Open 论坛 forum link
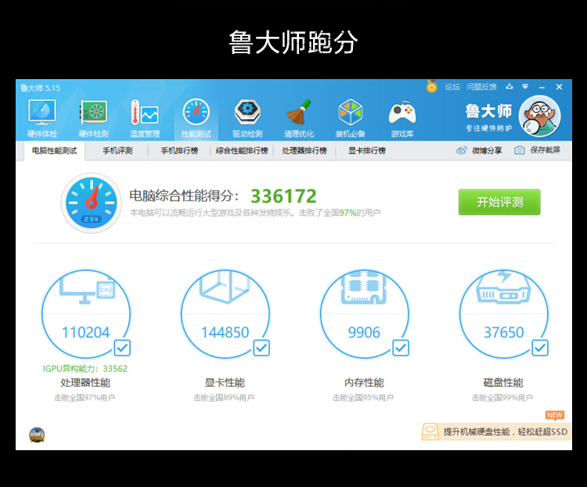 452,87
